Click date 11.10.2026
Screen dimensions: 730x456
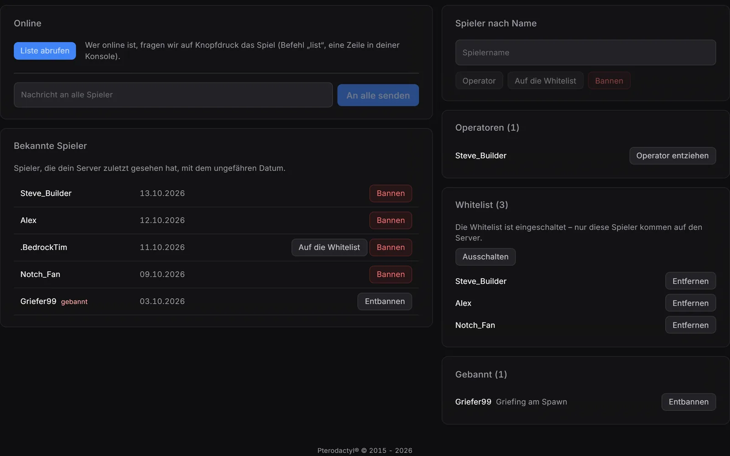[162, 247]
